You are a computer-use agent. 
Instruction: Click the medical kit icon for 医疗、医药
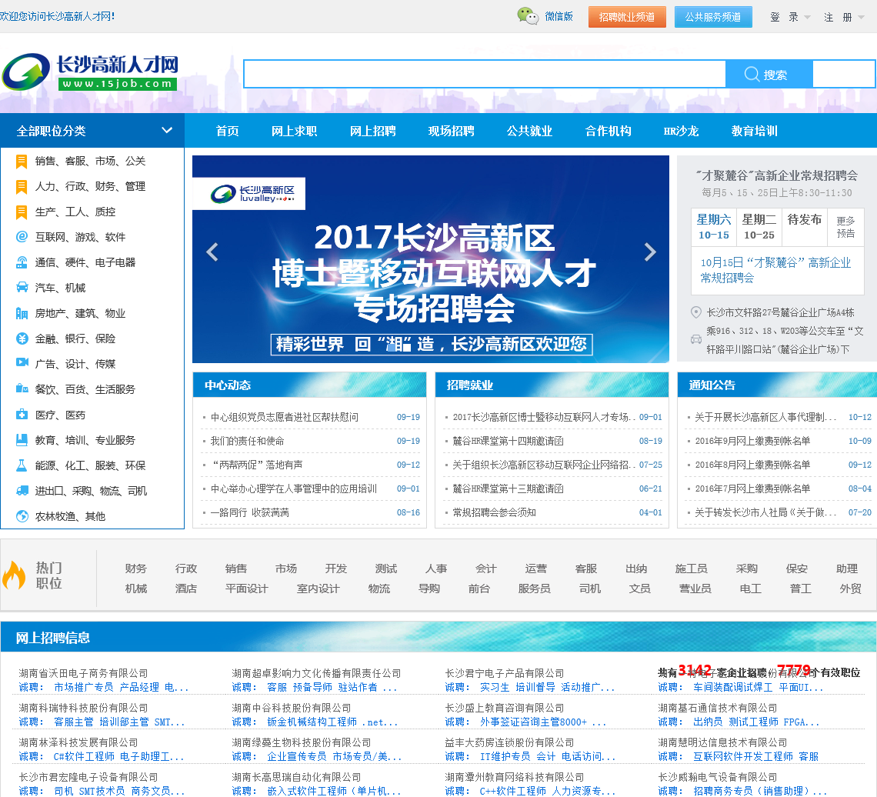coord(22,415)
